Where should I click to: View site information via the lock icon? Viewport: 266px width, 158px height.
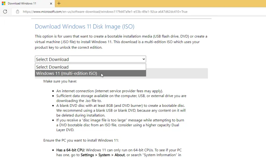(x=17, y=12)
